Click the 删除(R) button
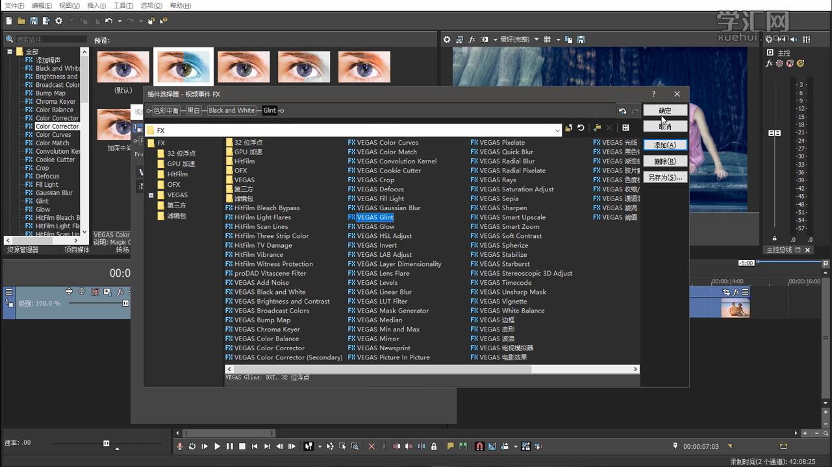This screenshot has height=467, width=832. pyautogui.click(x=665, y=162)
